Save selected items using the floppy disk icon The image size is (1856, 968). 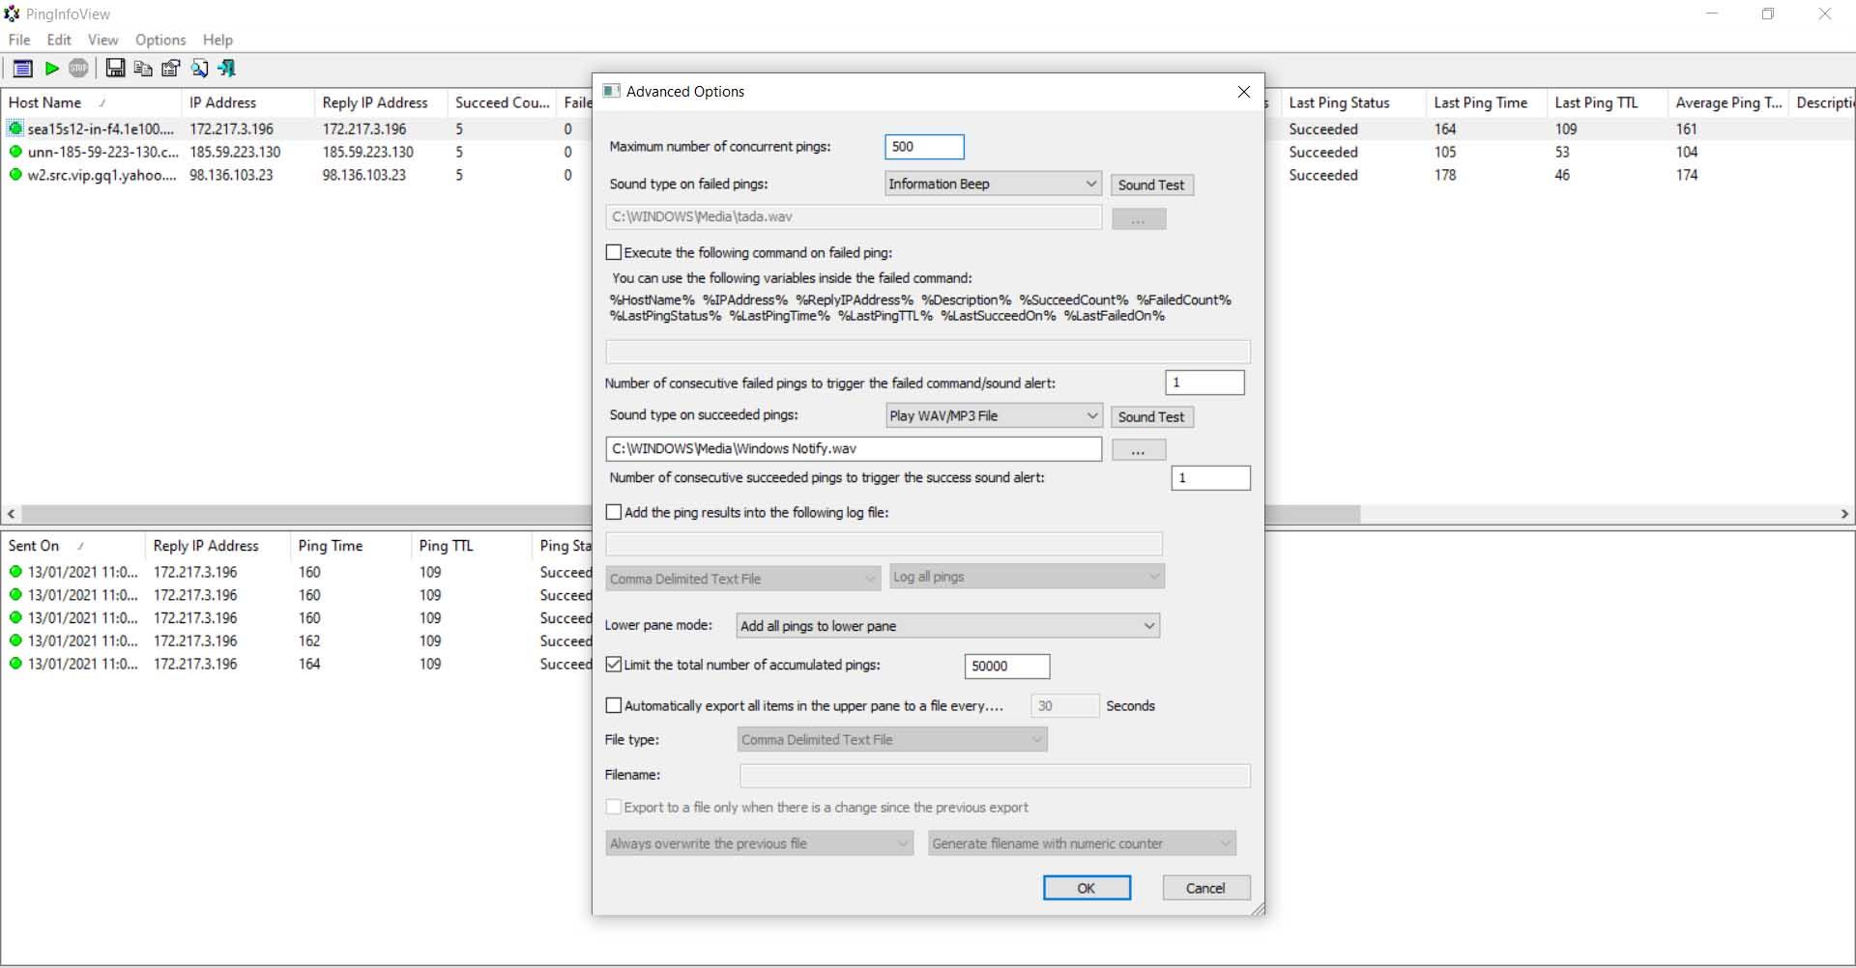[x=115, y=68]
